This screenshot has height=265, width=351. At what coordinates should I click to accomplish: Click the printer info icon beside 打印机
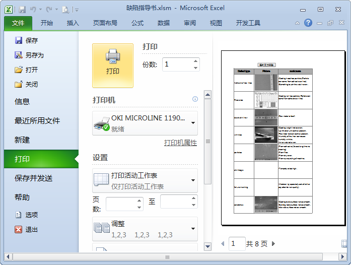pos(195,99)
